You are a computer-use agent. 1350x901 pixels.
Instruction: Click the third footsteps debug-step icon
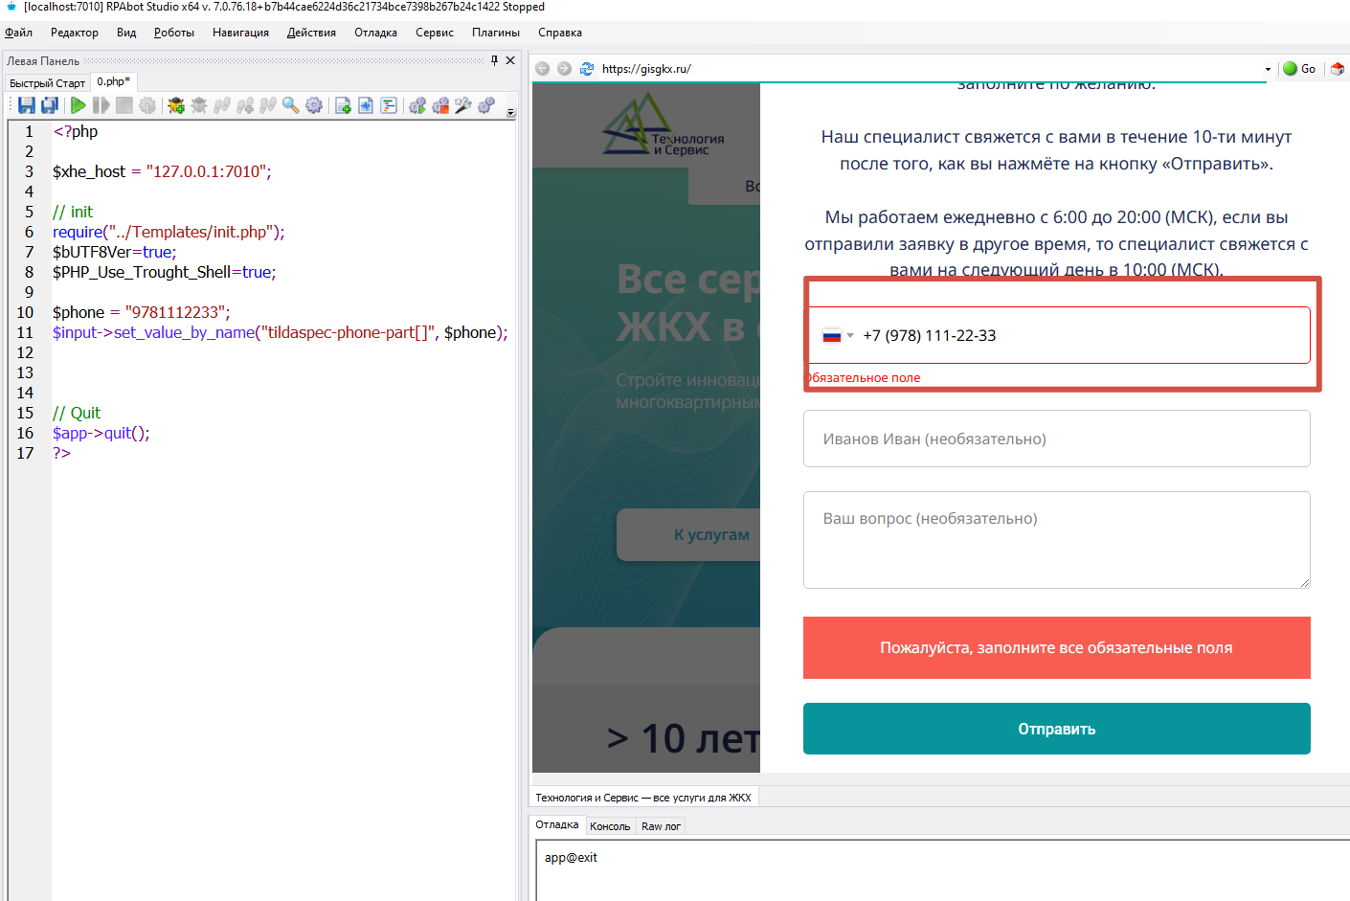click(268, 105)
